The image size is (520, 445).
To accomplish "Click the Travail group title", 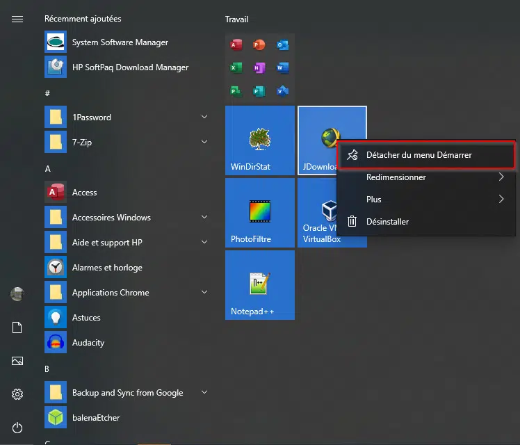I will tap(236, 19).
